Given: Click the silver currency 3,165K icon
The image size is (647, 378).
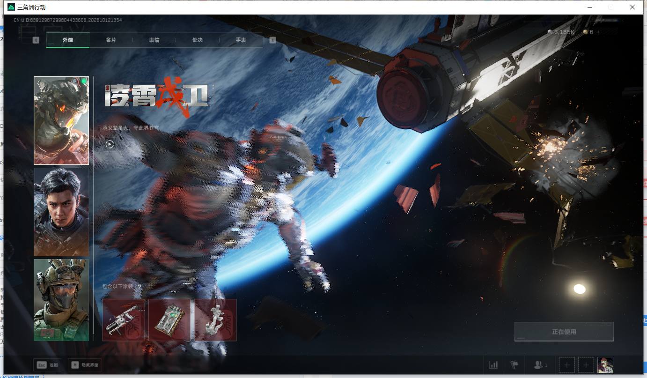Looking at the screenshot, I should 550,32.
